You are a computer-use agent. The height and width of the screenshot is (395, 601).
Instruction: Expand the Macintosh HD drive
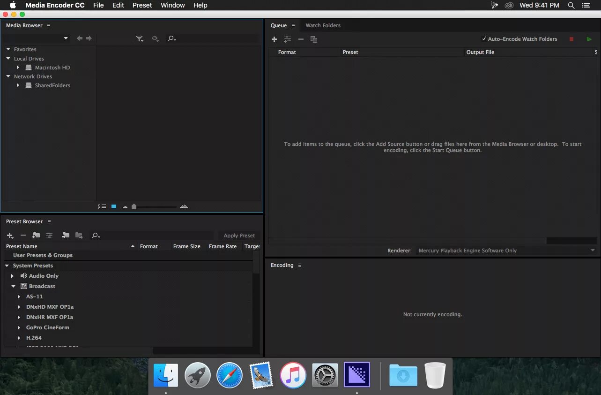coord(18,68)
